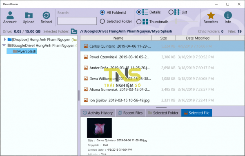This screenshot has width=245, height=156.
Task: Click the List view icon
Action: point(177,12)
